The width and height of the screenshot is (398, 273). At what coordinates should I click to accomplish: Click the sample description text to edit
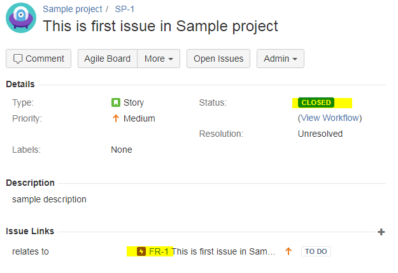pos(49,199)
